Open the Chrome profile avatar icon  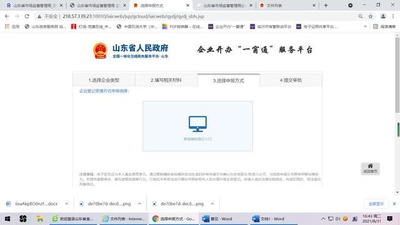coord(383,16)
